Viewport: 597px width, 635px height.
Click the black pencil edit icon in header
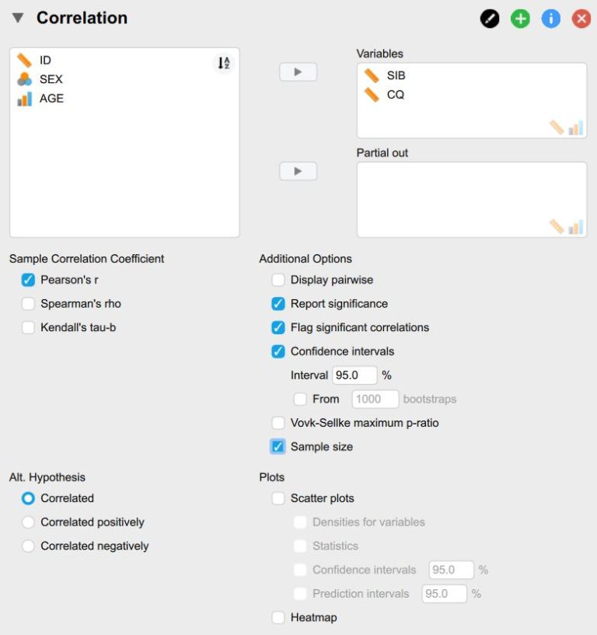pos(489,18)
